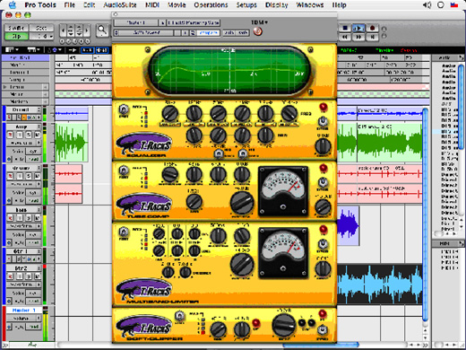
Task: Solo the bass track
Action: (x=29, y=217)
